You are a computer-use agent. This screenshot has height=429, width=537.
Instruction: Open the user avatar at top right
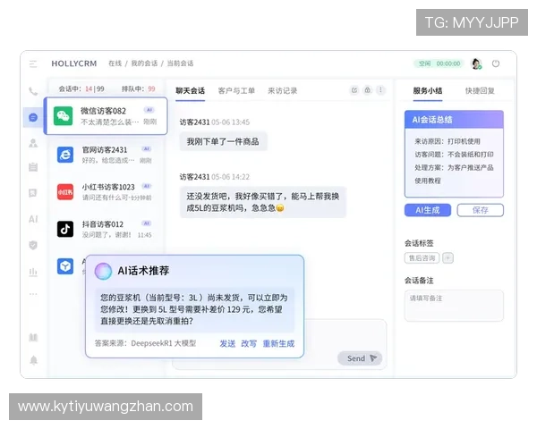(476, 63)
